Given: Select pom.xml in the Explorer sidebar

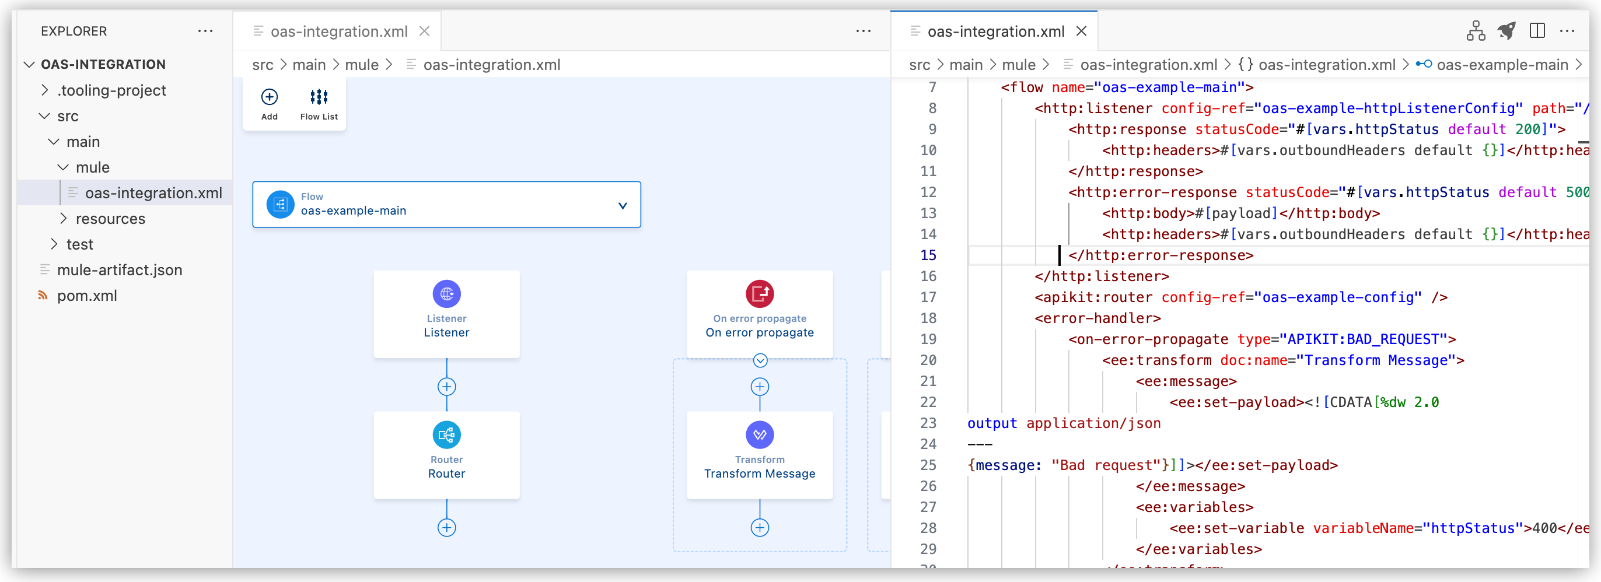Looking at the screenshot, I should click(x=87, y=296).
